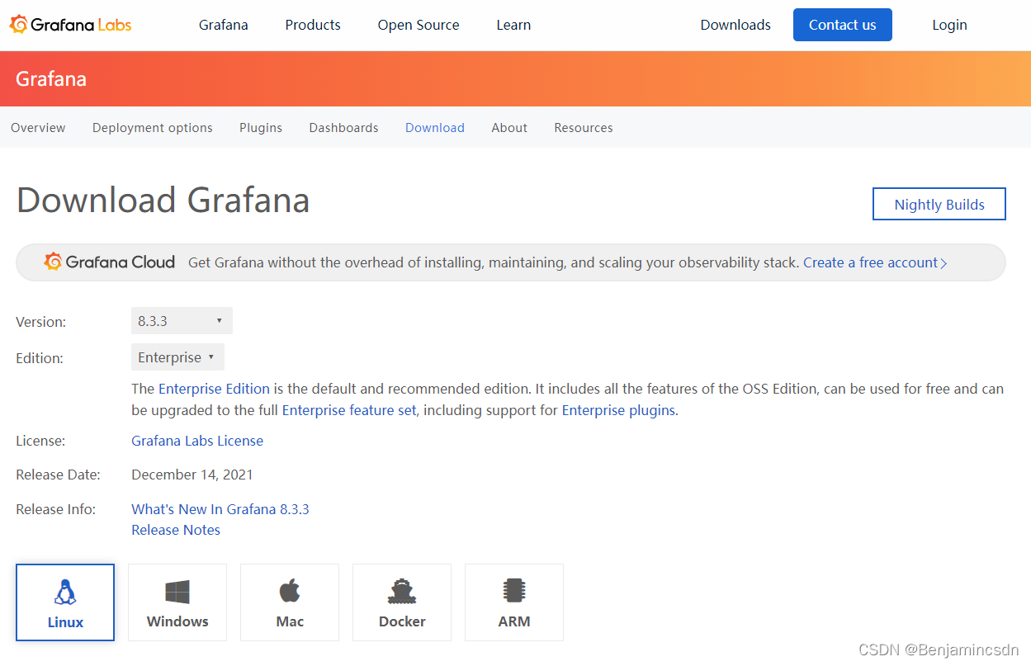This screenshot has width=1031, height=666.
Task: Select the Linux penguin platform tile
Action: pyautogui.click(x=65, y=602)
